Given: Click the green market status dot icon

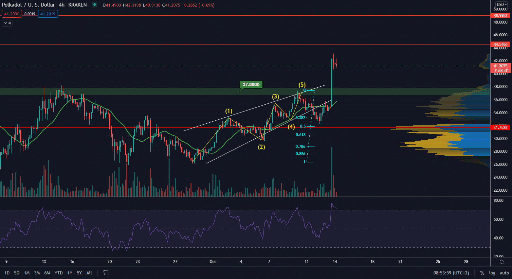Looking at the screenshot, I should click(x=95, y=5).
